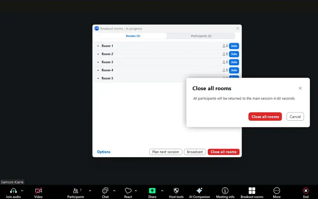Open the More options ellipsis icon
This screenshot has width=318, height=199.
pyautogui.click(x=277, y=191)
